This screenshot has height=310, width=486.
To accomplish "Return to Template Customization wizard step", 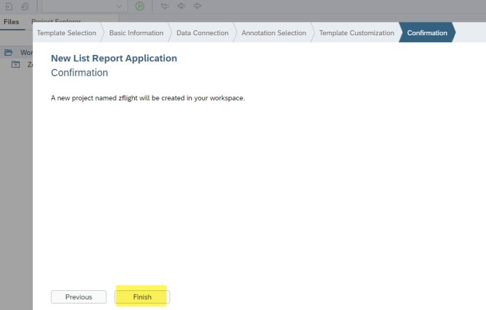I will 356,33.
